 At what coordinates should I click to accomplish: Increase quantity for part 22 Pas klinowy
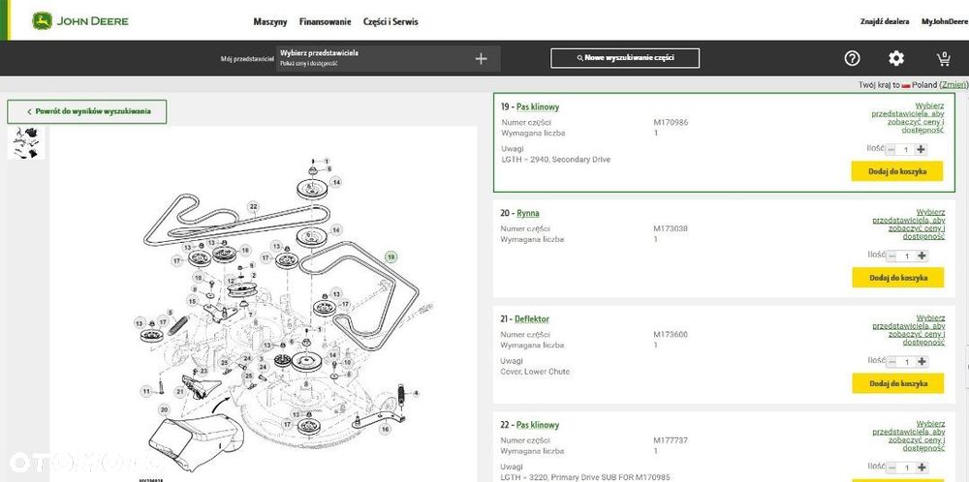tap(922, 467)
